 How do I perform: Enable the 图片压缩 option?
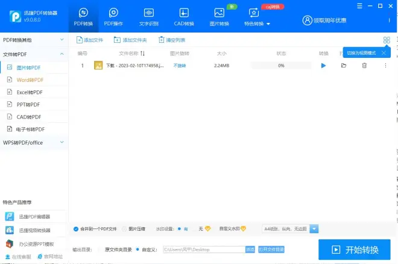point(124,229)
